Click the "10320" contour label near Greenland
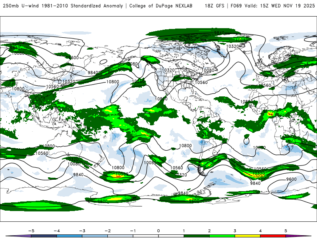 (x=233, y=46)
